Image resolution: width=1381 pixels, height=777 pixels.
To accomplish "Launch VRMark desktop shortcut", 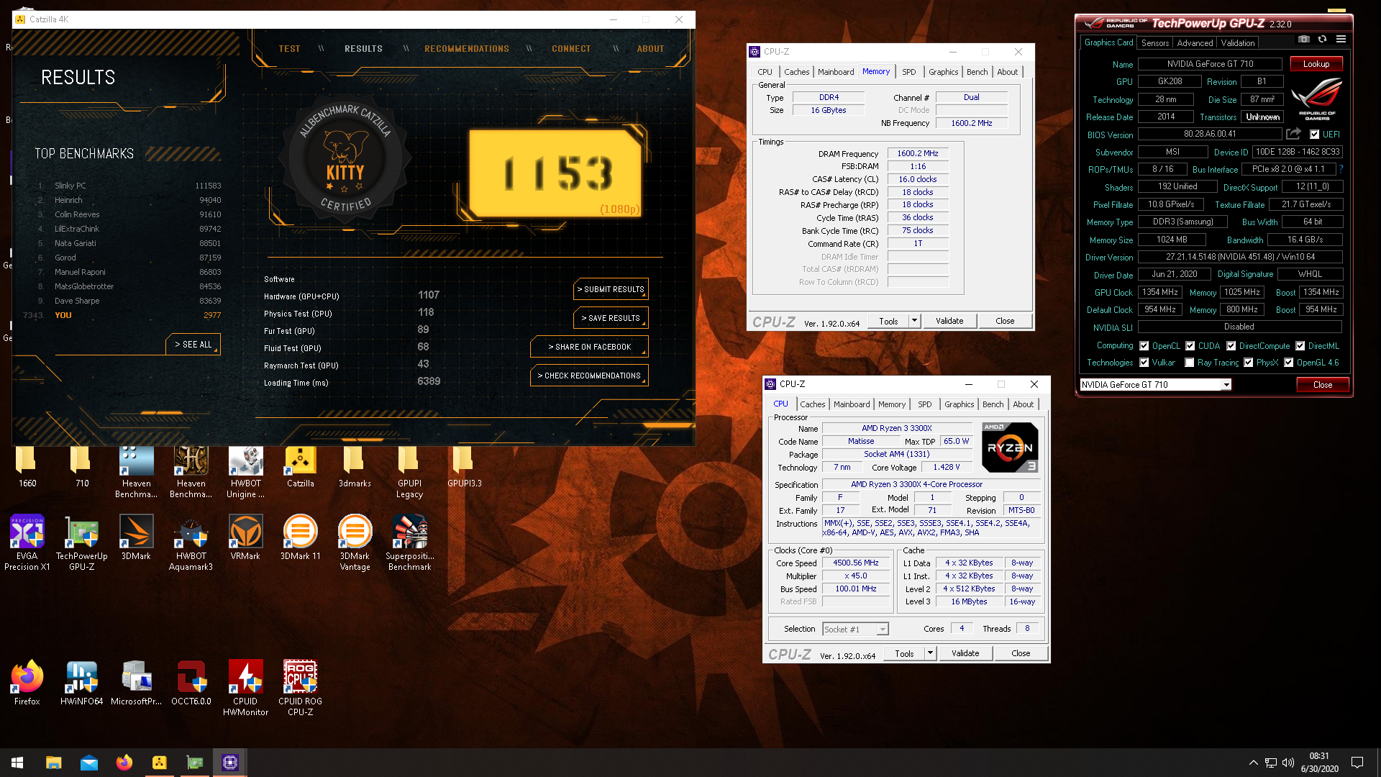I will click(x=246, y=538).
